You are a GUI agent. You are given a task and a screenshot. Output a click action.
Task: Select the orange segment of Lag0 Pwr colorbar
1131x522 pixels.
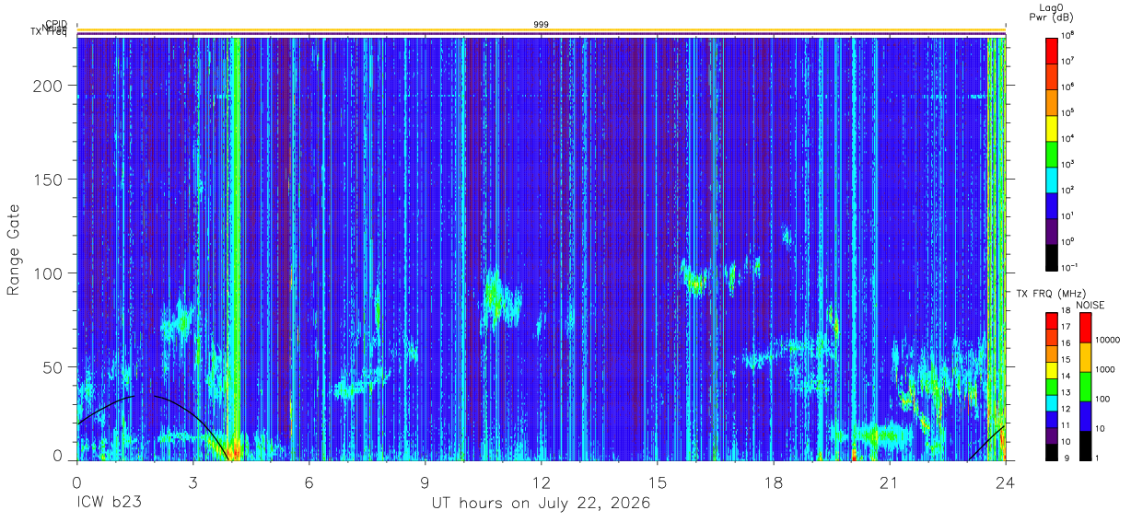point(1052,101)
